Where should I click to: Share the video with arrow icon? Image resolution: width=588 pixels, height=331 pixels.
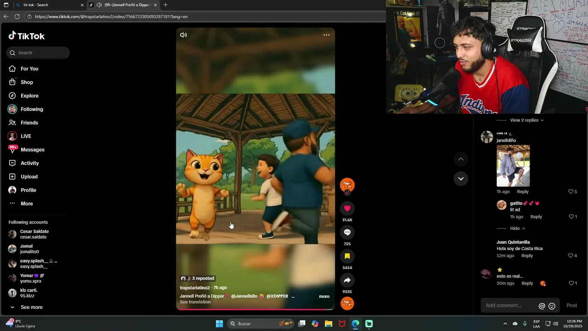point(347,280)
